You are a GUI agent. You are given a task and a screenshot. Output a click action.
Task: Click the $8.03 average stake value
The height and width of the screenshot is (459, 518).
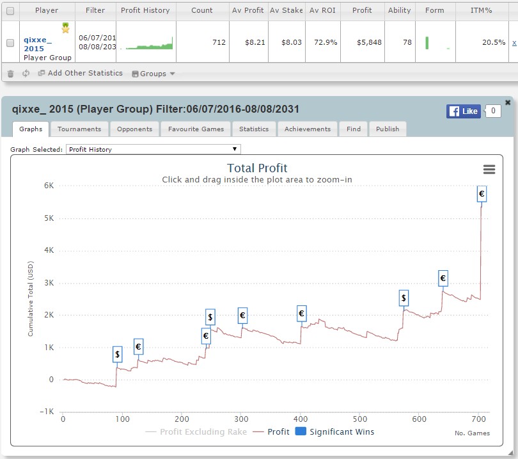292,42
